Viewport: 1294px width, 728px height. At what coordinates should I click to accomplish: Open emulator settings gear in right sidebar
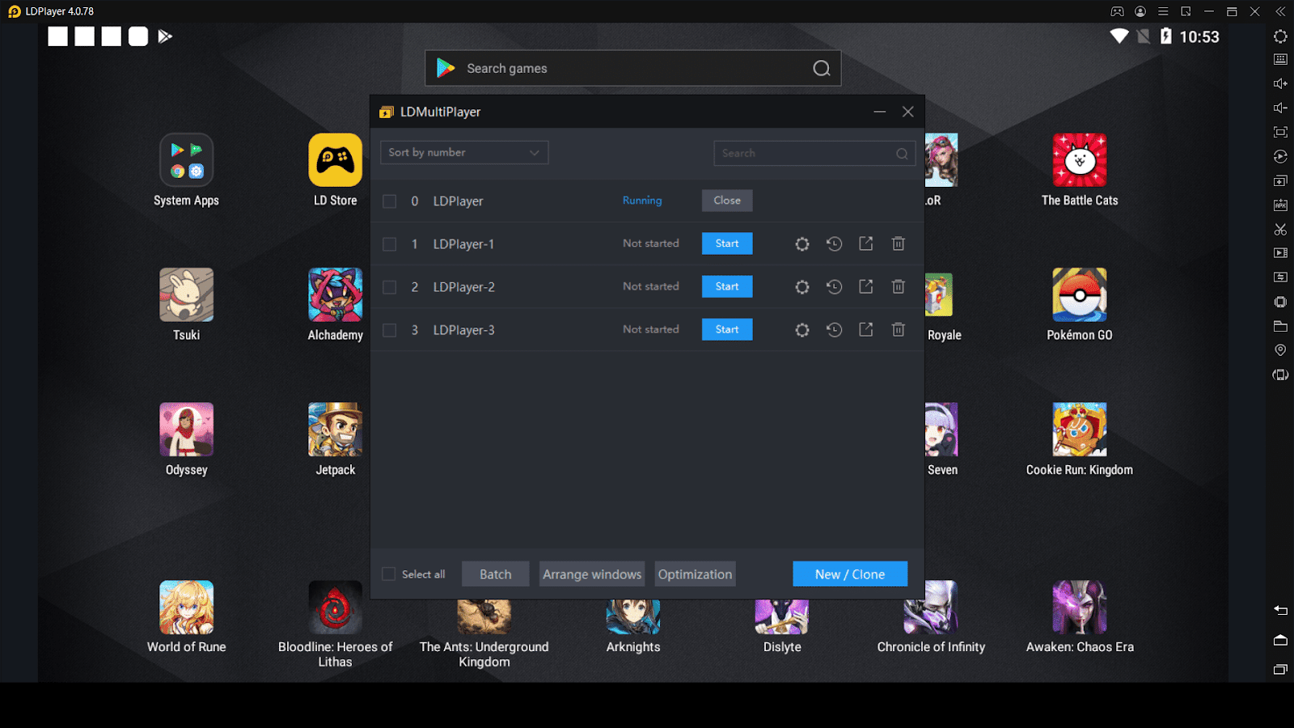click(1280, 36)
